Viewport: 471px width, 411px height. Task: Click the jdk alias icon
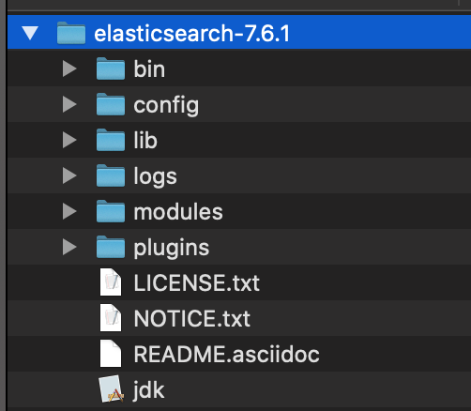click(x=112, y=388)
